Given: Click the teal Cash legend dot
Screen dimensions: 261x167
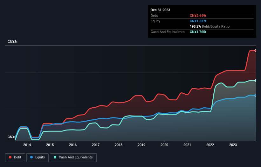Looking at the screenshot, I should pos(55,157).
